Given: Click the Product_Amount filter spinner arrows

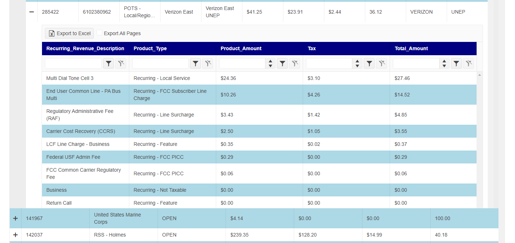Looking at the screenshot, I should click(x=270, y=64).
